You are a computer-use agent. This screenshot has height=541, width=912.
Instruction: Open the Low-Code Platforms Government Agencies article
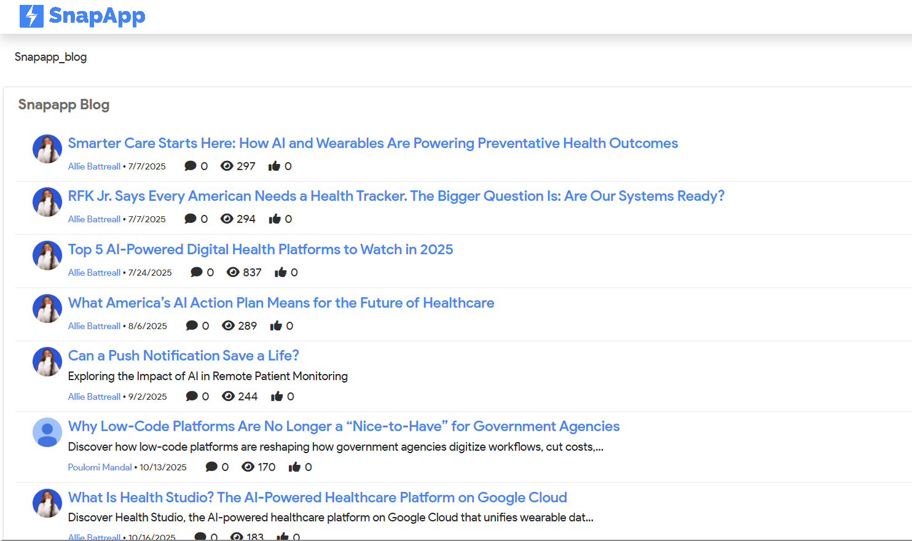point(344,426)
